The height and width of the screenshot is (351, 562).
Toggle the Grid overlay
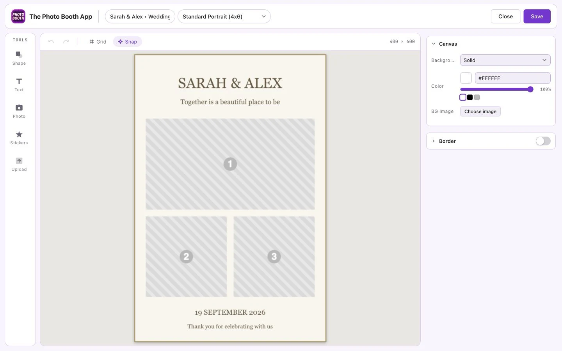pyautogui.click(x=98, y=42)
